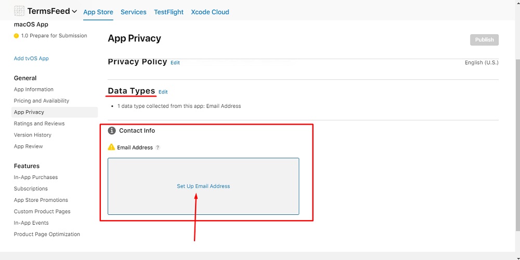Go to Subscriptions in sidebar

pyautogui.click(x=31, y=188)
